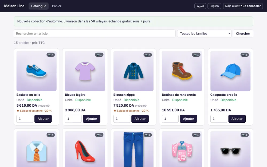The height and width of the screenshot is (167, 267).
Task: Click the quantity field for Casquette brodée
Action: click(x=219, y=119)
